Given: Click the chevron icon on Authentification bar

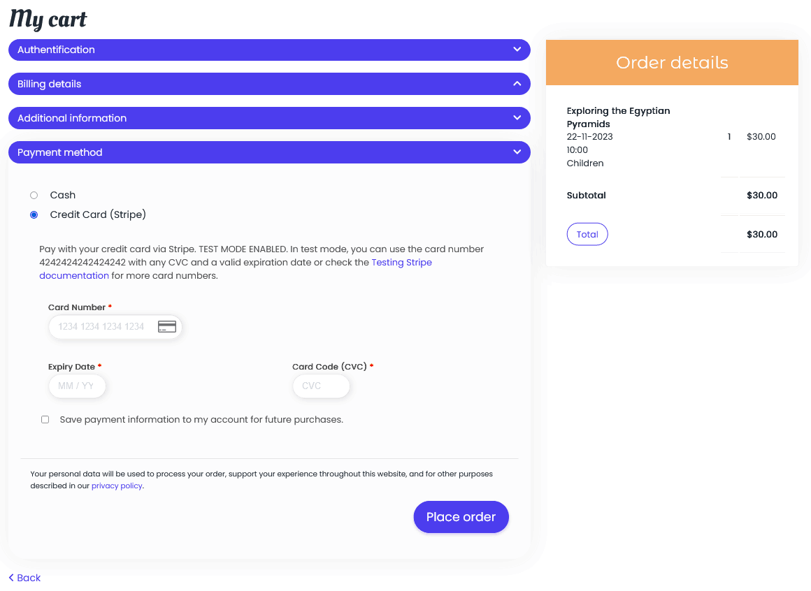Looking at the screenshot, I should pyautogui.click(x=517, y=50).
